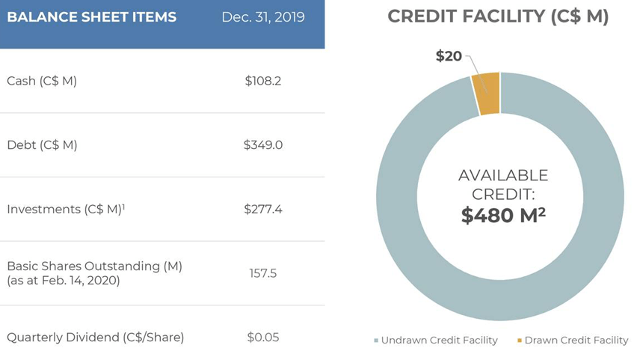
Task: Select Basic Shares Outstanding (M) label
Action: pos(95,273)
